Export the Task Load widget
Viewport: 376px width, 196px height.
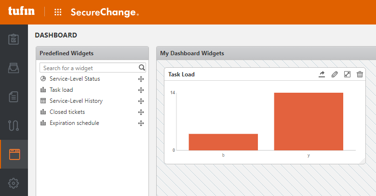point(322,74)
